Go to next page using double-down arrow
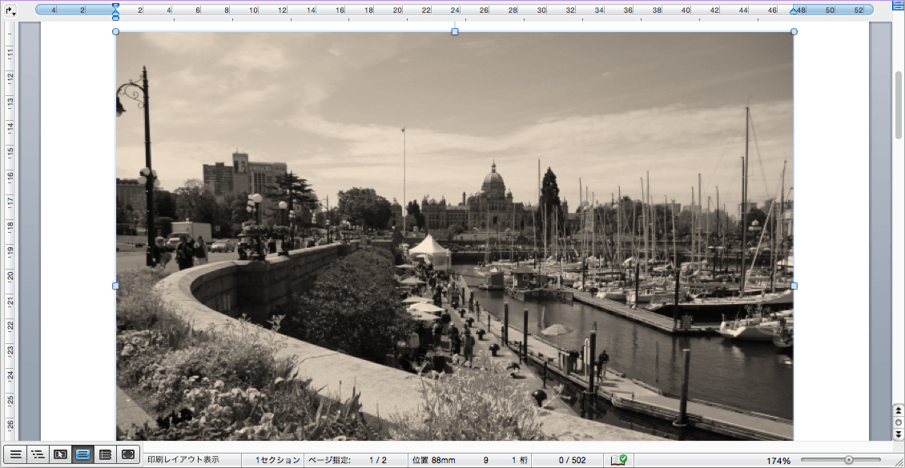The image size is (905, 468). click(x=898, y=434)
